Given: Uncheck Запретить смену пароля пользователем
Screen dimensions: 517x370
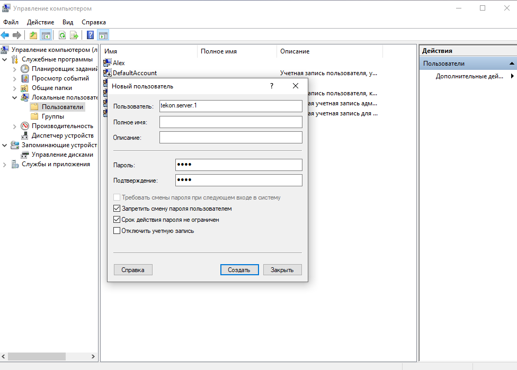Looking at the screenshot, I should (x=117, y=209).
